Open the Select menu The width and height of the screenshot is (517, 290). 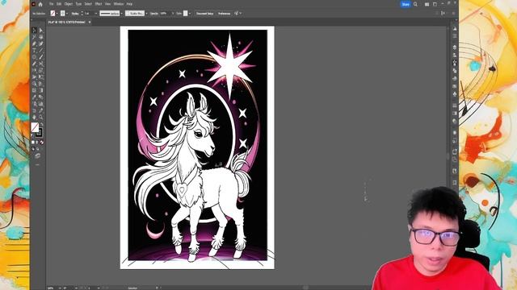pos(88,4)
